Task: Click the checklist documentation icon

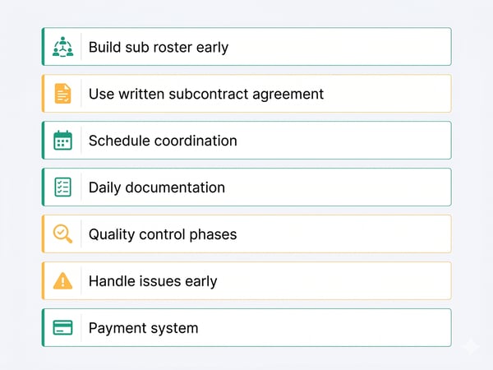Action: point(62,187)
